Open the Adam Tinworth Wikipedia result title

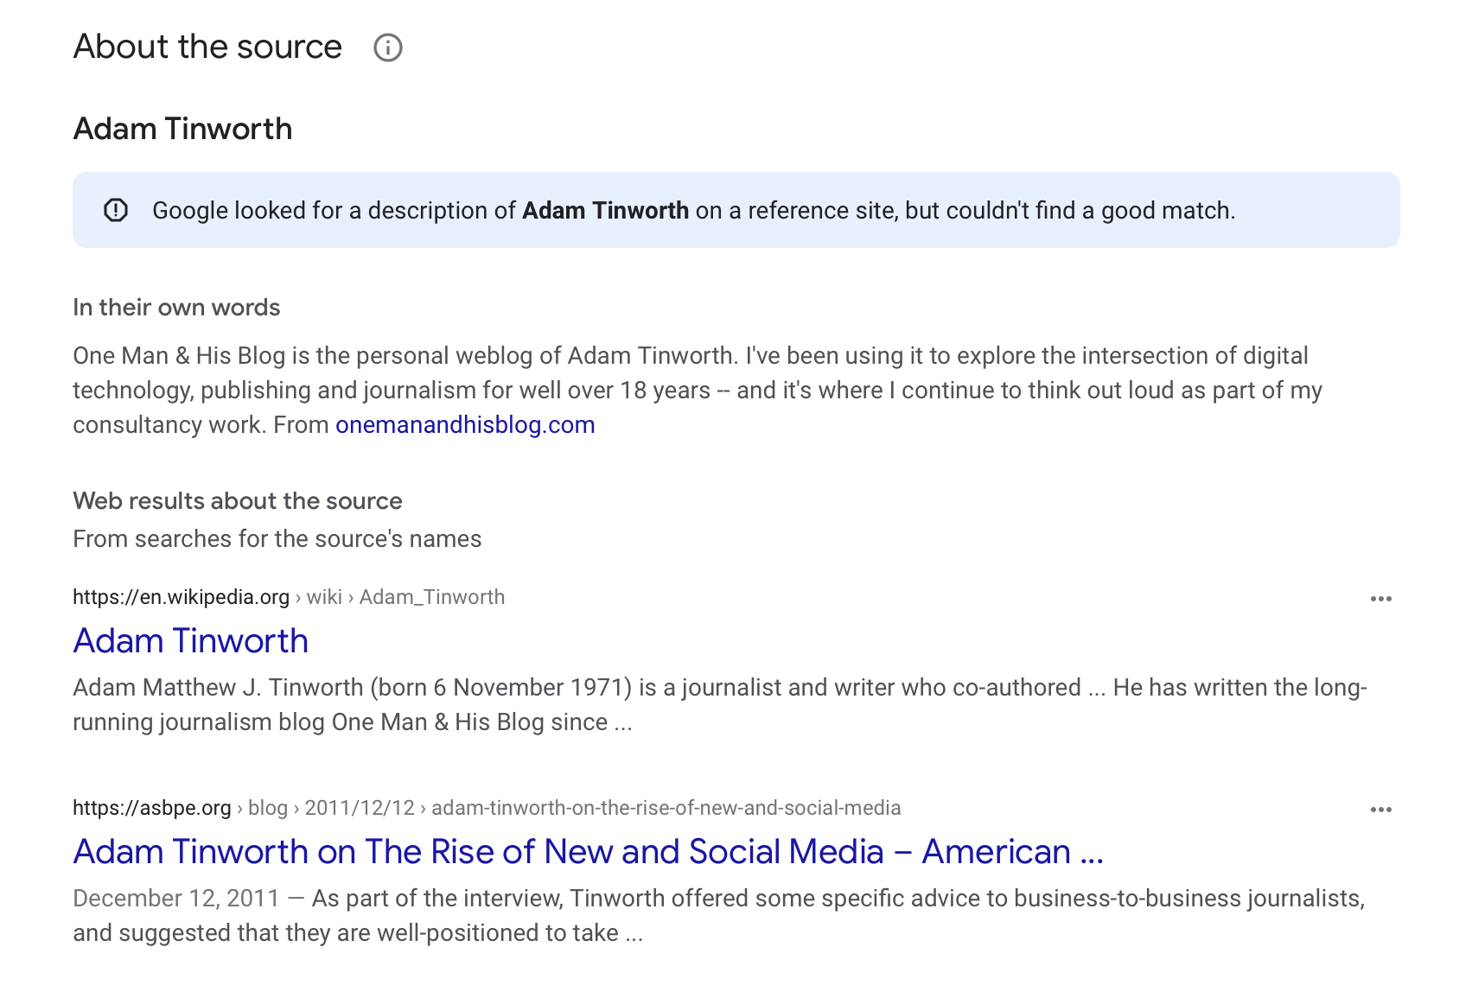tap(190, 641)
